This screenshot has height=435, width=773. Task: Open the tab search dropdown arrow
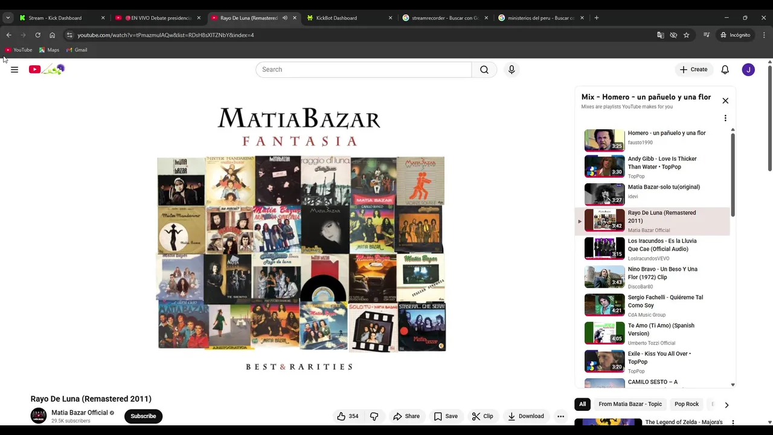point(8,18)
